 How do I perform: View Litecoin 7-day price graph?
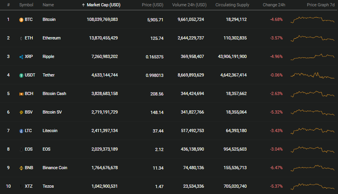[312, 131]
